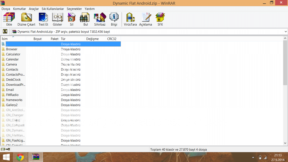This screenshot has height=162, width=288.
Task: Click Dizine Çıkart extract icon
Action: tap(26, 19)
